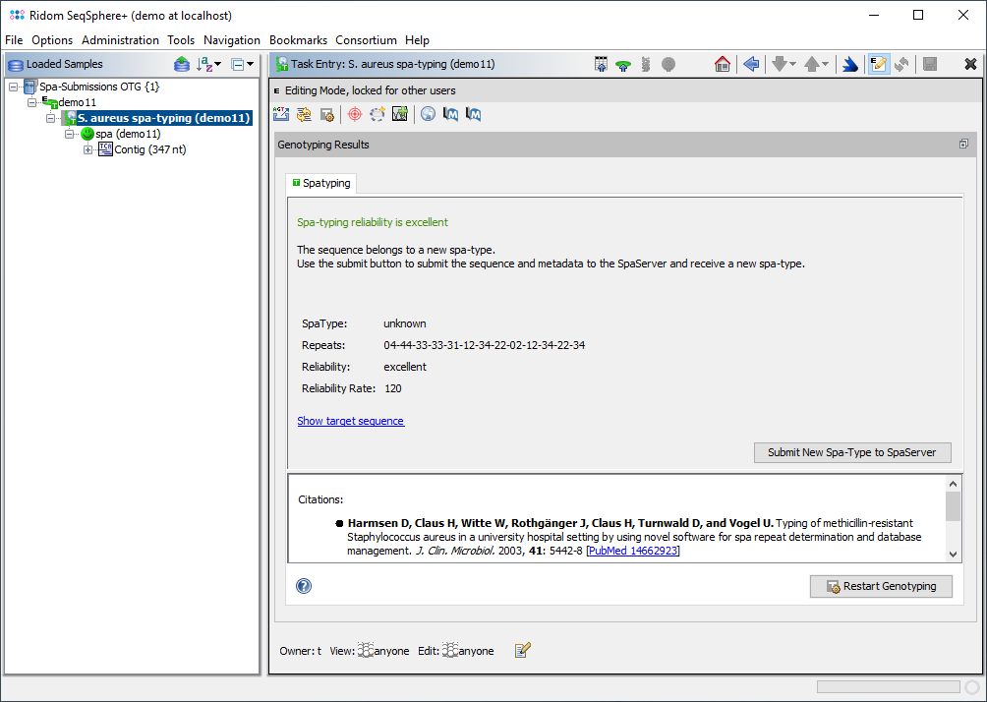Image resolution: width=987 pixels, height=702 pixels.
Task: Open the A-Z sort order dropdown
Action: click(209, 64)
